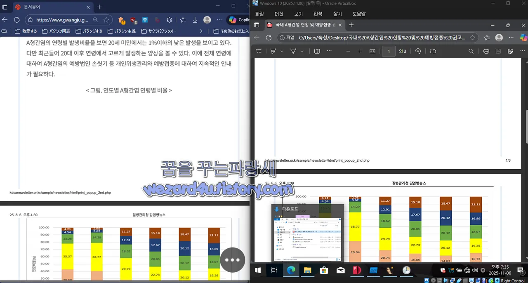Open draw tool options dropdown arrow

pos(302,51)
